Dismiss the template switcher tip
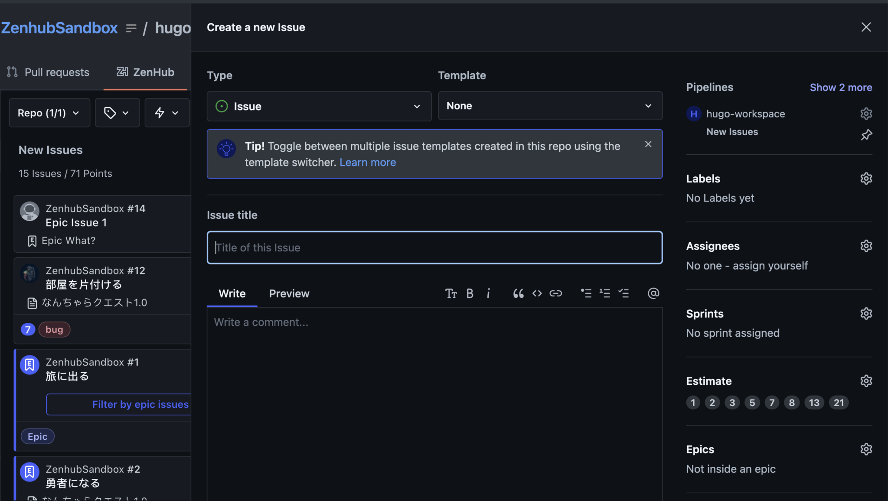Image resolution: width=888 pixels, height=501 pixels. (648, 144)
